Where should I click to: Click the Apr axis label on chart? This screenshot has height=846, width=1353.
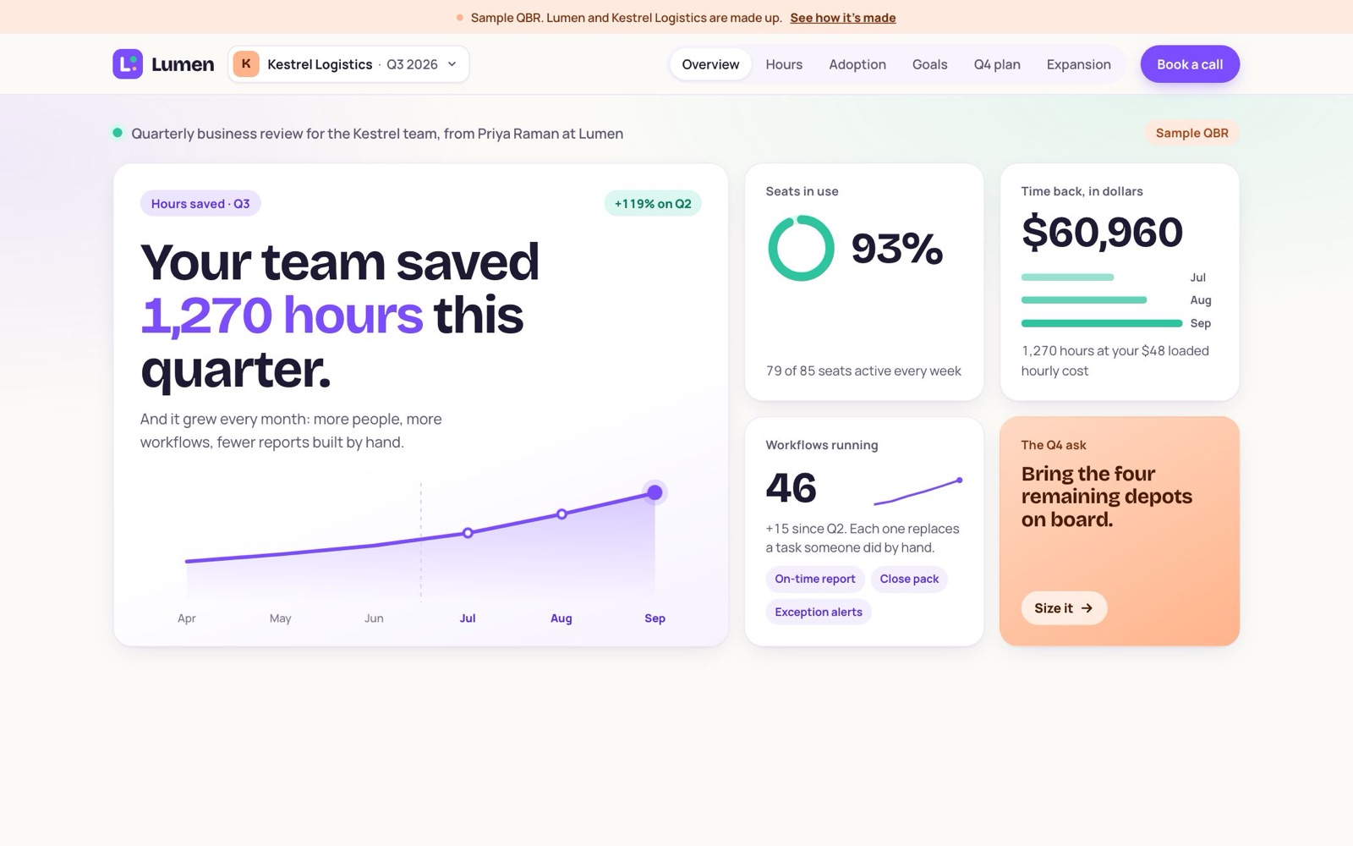pos(187,618)
